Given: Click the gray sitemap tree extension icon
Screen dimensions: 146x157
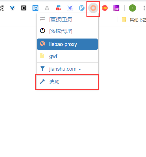Looking at the screenshot, I should click(x=47, y=8).
